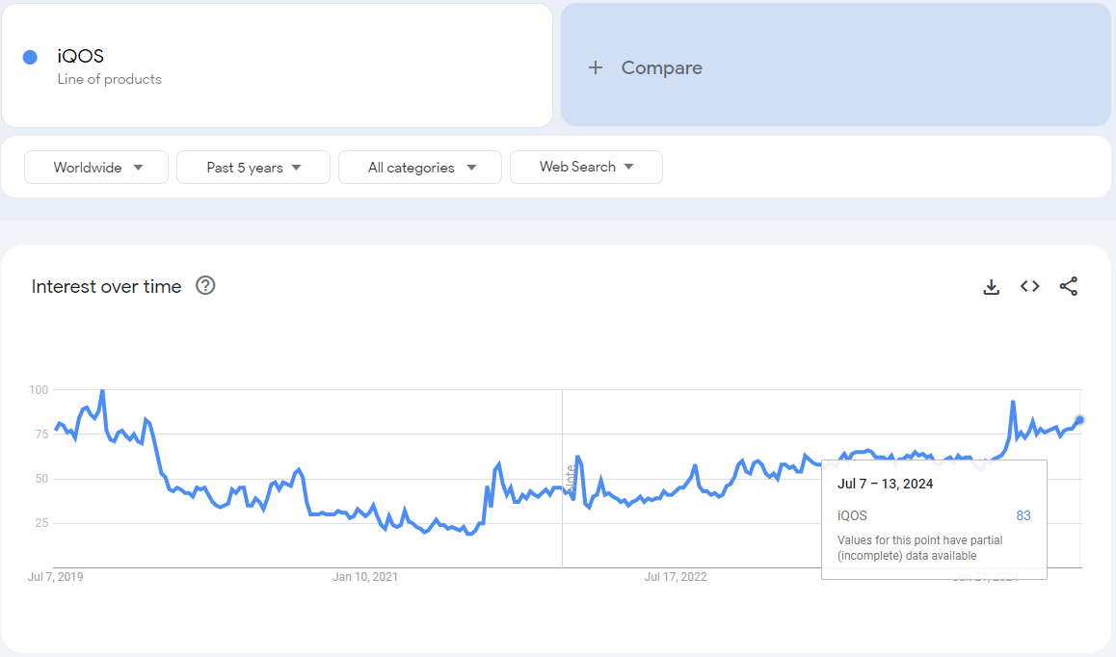Image resolution: width=1116 pixels, height=657 pixels.
Task: Click the value 83 in the tooltip
Action: [x=1023, y=516]
